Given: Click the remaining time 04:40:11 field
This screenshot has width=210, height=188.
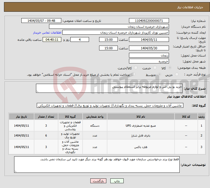Looking at the screenshot, I should [x=52, y=40].
